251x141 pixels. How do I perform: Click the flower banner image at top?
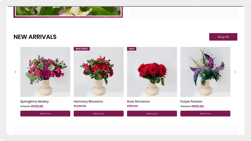click(68, 12)
